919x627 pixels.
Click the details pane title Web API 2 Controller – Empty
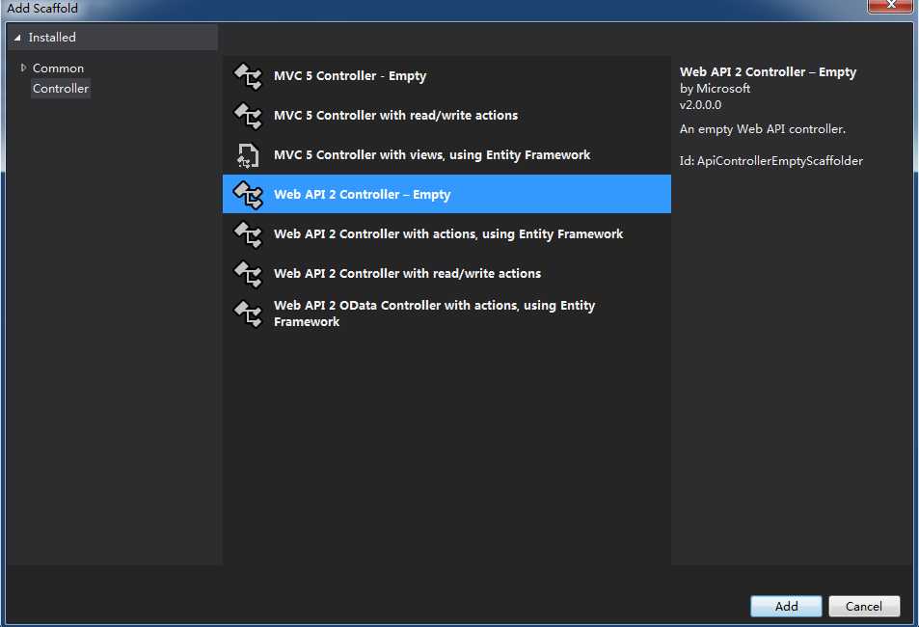pos(768,72)
